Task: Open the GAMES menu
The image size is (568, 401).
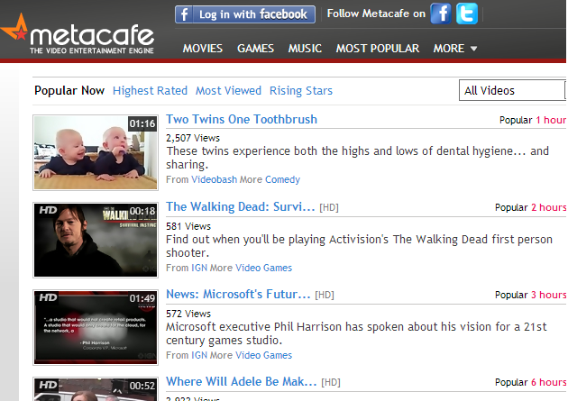Action: (255, 48)
